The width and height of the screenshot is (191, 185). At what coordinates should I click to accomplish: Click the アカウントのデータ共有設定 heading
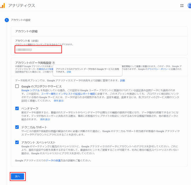pyautogui.click(x=33, y=63)
